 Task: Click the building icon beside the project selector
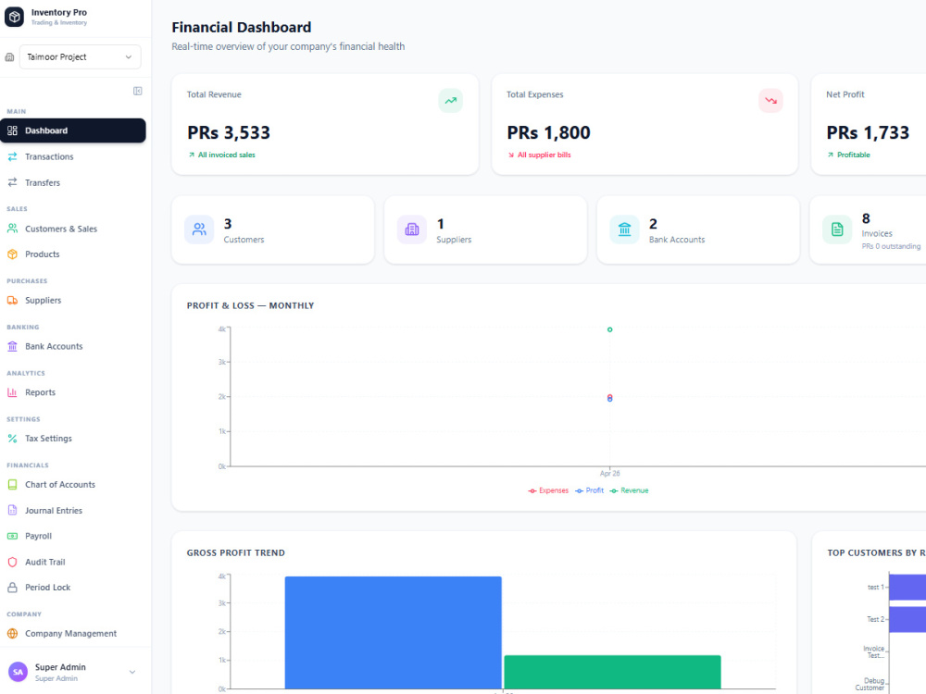(x=9, y=57)
